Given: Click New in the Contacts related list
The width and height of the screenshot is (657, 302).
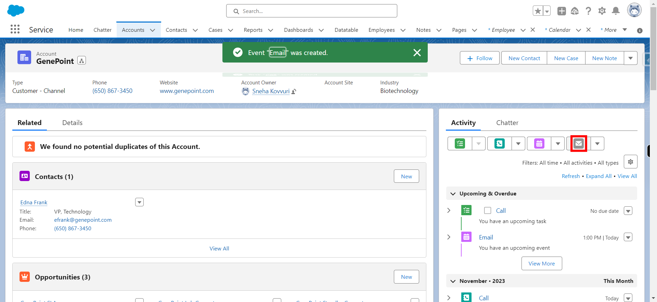Looking at the screenshot, I should (406, 176).
